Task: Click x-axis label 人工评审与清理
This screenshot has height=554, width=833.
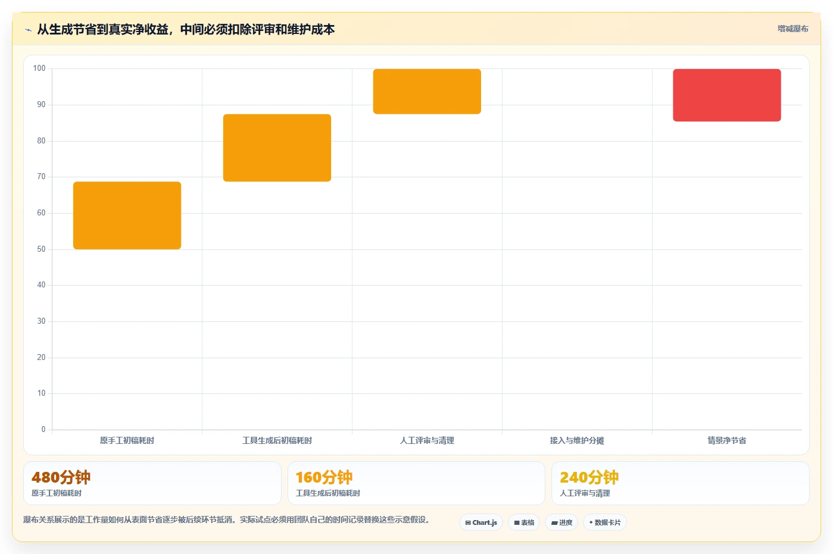Action: pos(427,440)
